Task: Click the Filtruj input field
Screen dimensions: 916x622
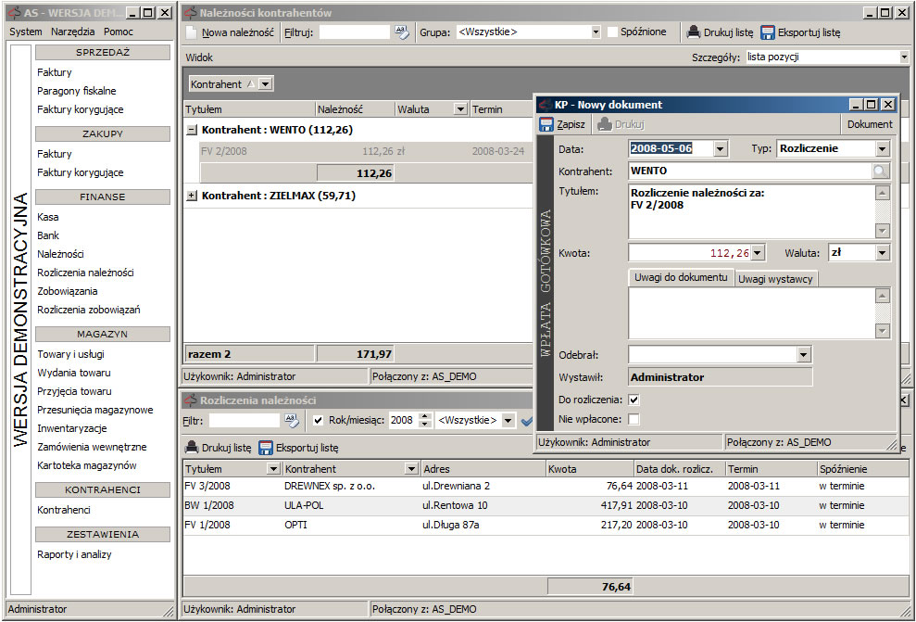Action: click(x=354, y=32)
